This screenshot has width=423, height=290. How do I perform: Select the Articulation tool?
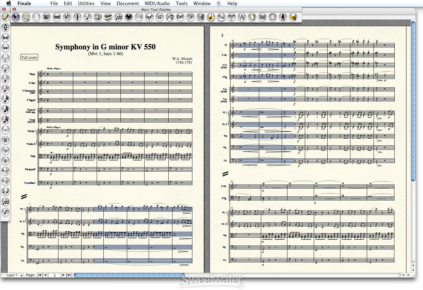click(160, 17)
